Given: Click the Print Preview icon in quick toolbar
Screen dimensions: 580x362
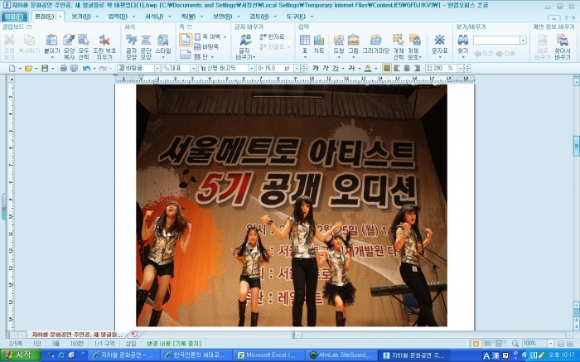Looking at the screenshot, I should point(74,69).
